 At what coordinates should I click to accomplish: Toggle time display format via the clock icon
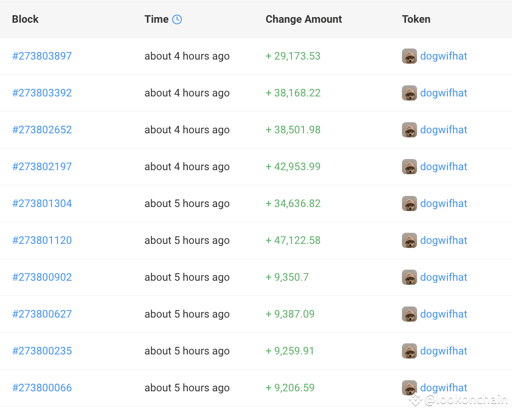pos(178,19)
